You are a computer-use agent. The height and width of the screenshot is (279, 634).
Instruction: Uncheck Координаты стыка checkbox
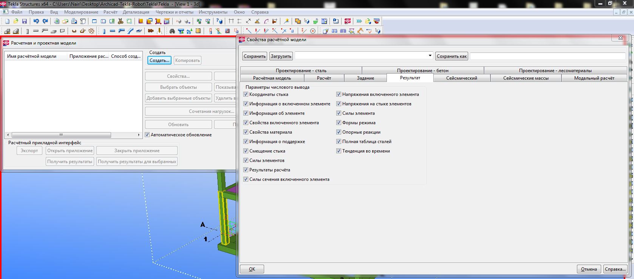(x=246, y=94)
